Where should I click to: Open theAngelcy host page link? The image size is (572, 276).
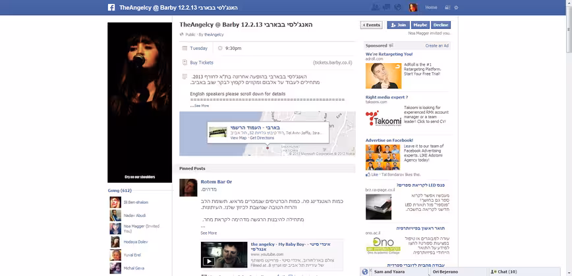(x=214, y=35)
